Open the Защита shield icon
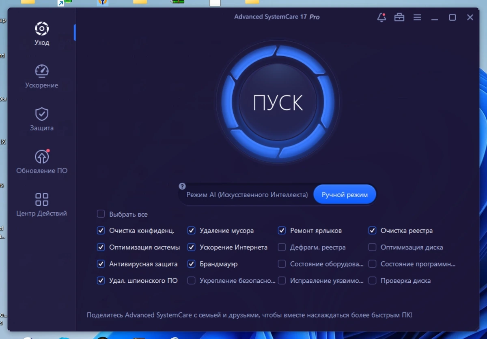This screenshot has width=487, height=339. [42, 114]
